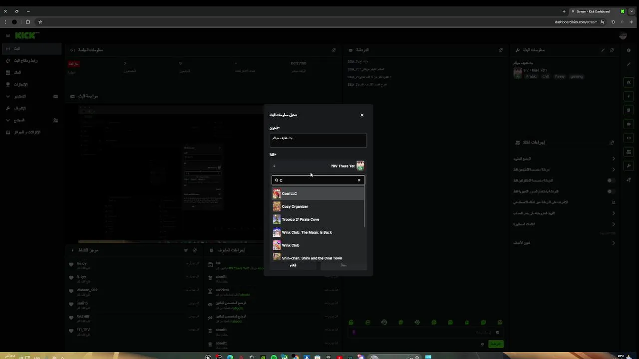The height and width of the screenshot is (359, 639).
Task: Click Wateen_502 in activity feed
Action: pos(87,290)
